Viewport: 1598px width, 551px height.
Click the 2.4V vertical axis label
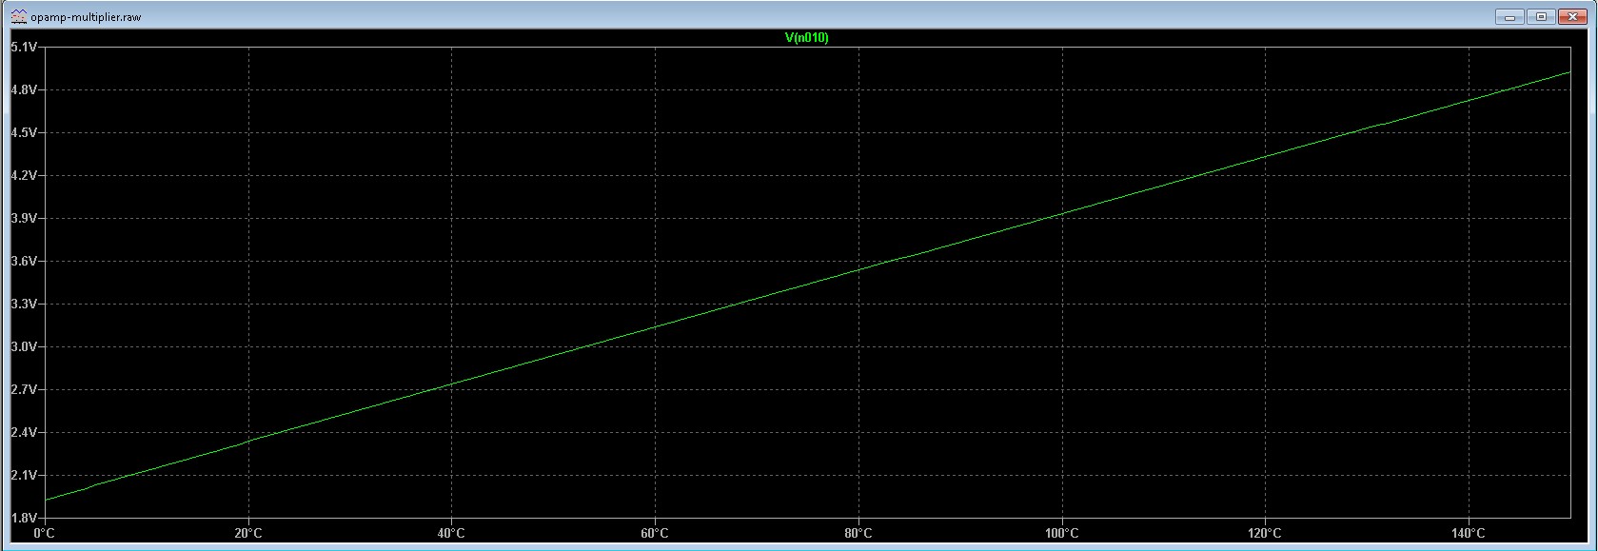coord(24,432)
